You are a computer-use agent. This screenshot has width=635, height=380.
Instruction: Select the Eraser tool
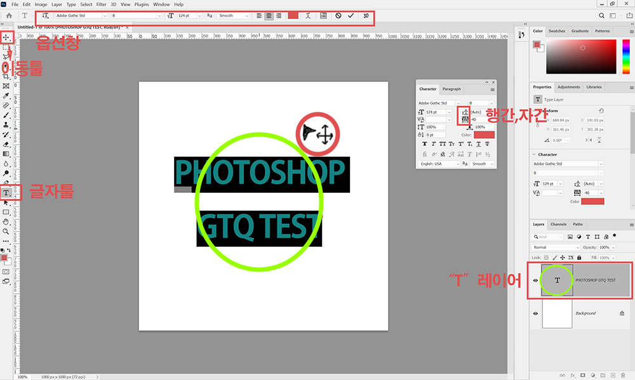[6, 145]
